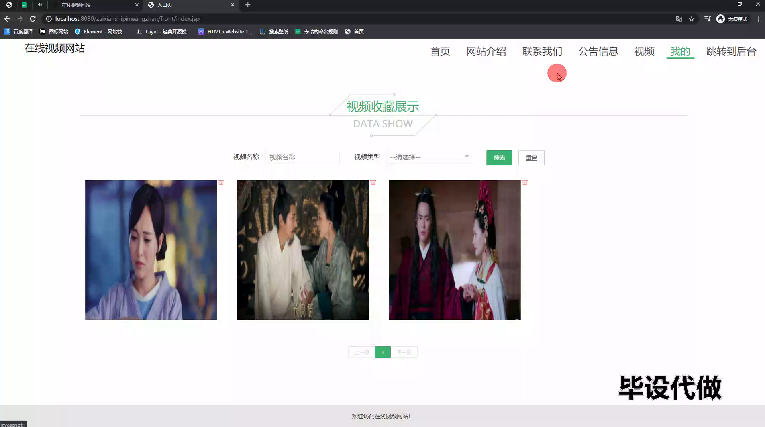Close the 在线视频网站 tab
Screen dimensions: 765x427
[x=137, y=5]
